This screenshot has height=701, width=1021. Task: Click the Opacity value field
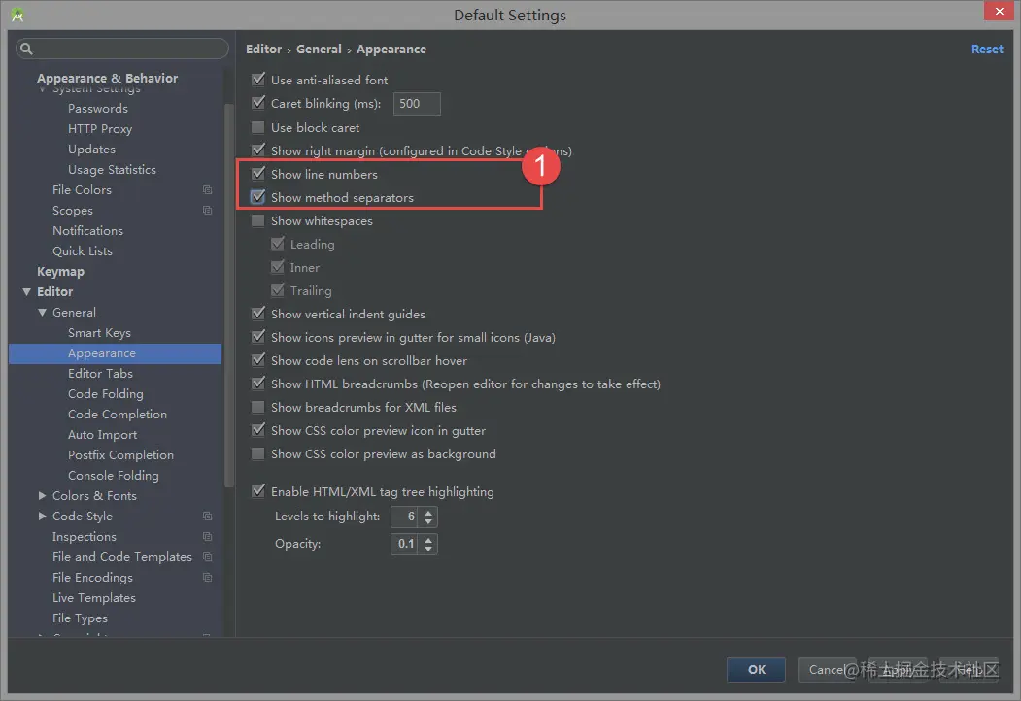click(406, 544)
